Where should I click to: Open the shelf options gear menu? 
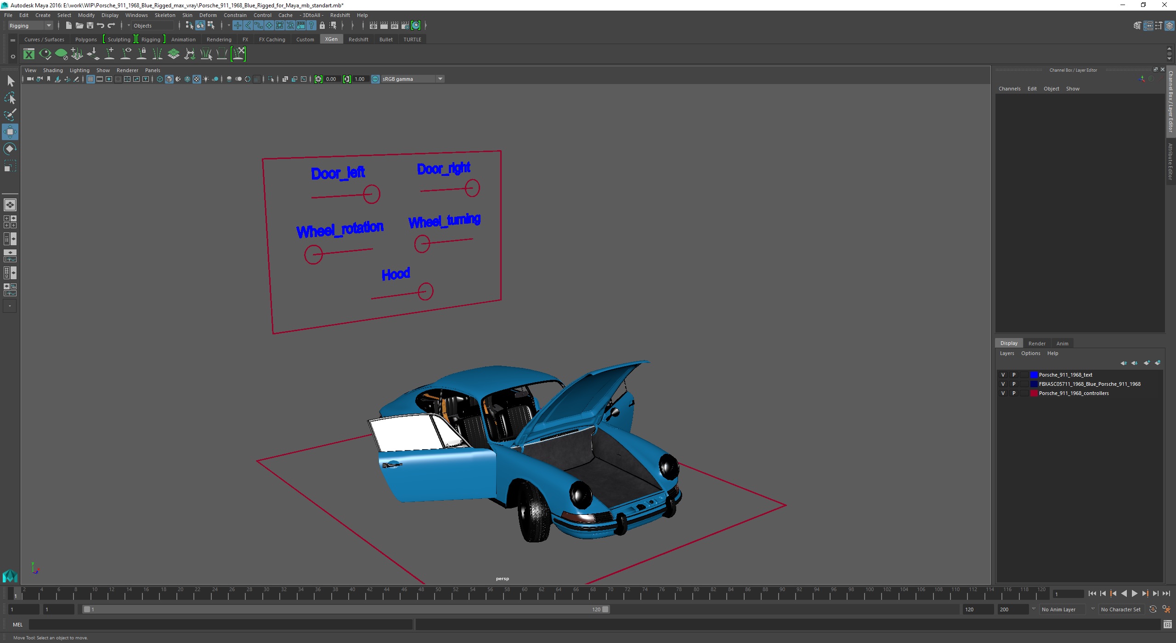[13, 57]
